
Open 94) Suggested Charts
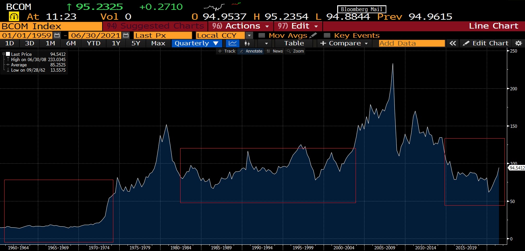[155, 26]
